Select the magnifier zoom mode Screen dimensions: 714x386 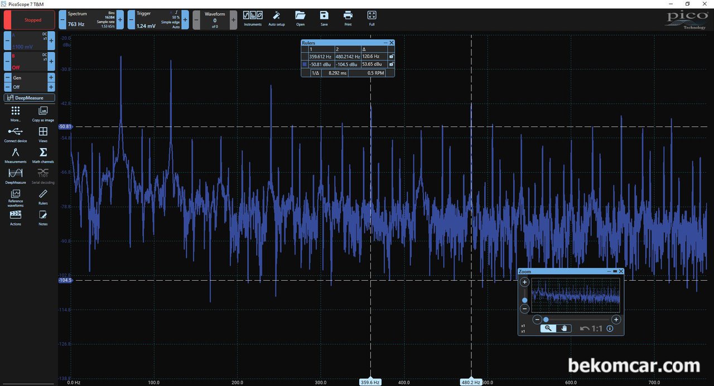click(x=548, y=329)
